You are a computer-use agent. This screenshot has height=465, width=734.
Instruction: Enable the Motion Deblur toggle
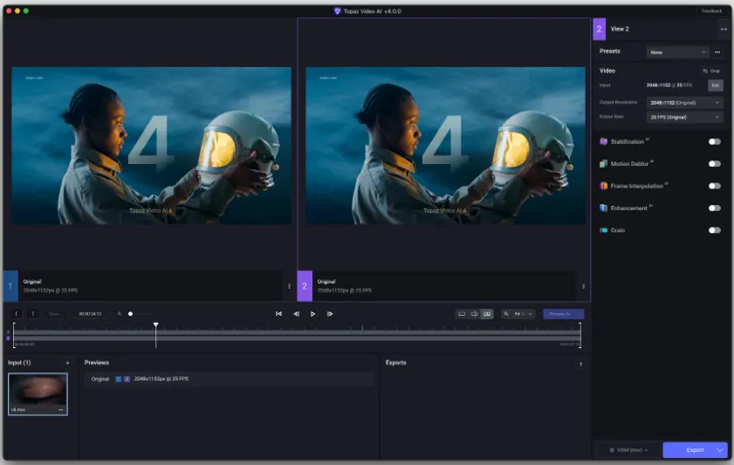coord(714,164)
